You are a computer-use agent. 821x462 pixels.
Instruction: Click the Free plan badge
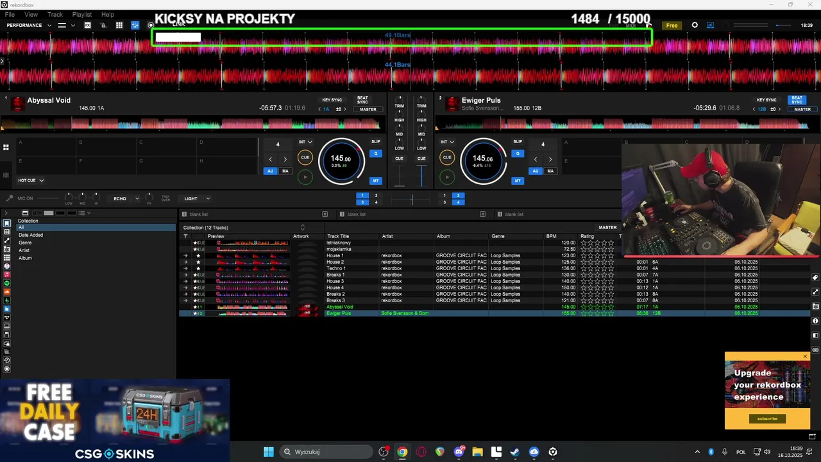(672, 26)
